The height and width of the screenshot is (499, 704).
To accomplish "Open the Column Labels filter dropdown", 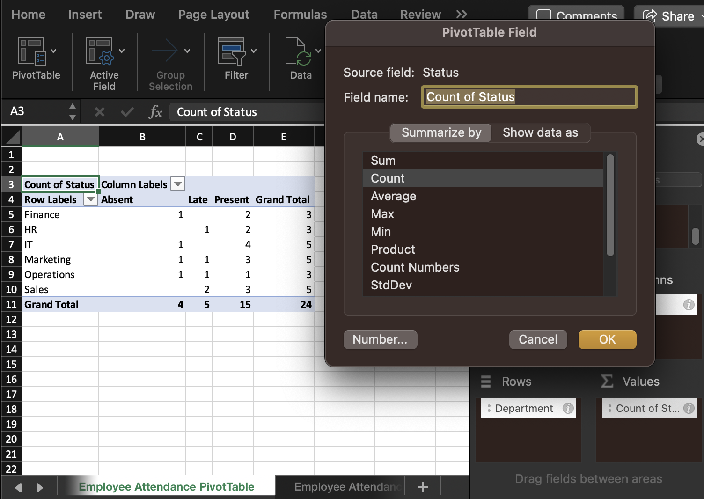I will [178, 184].
